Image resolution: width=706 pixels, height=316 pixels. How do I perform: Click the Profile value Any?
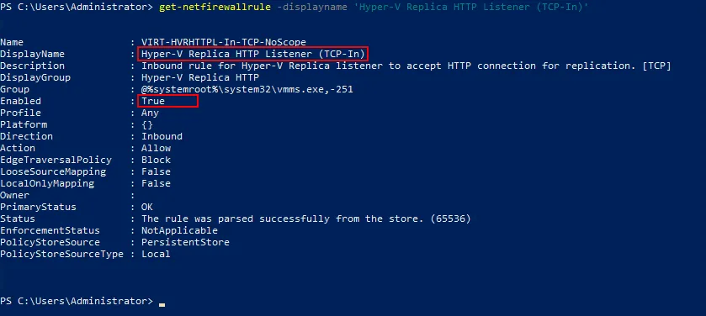coord(150,113)
